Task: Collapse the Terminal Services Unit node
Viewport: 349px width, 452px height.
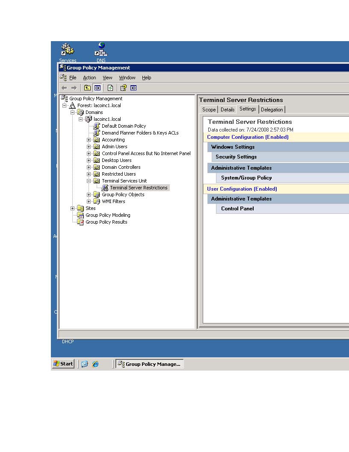Action: [89, 181]
